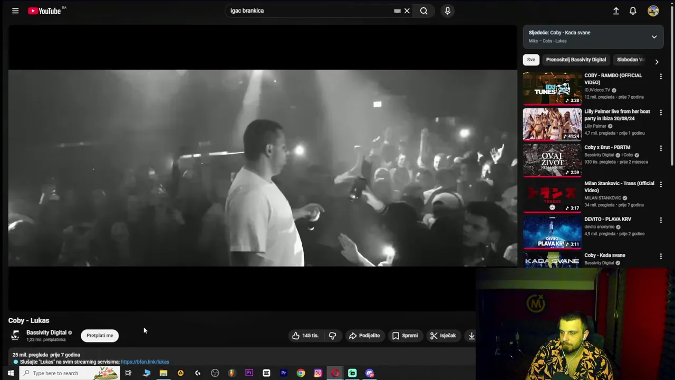This screenshot has height=380, width=675.
Task: Open the on-screen keyboard in search box
Action: click(x=397, y=11)
